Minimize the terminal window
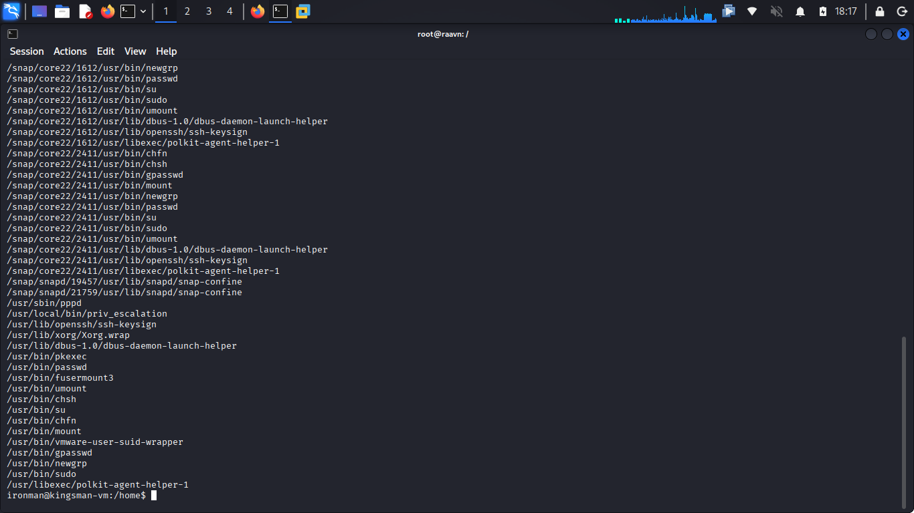The image size is (914, 513). tap(871, 34)
